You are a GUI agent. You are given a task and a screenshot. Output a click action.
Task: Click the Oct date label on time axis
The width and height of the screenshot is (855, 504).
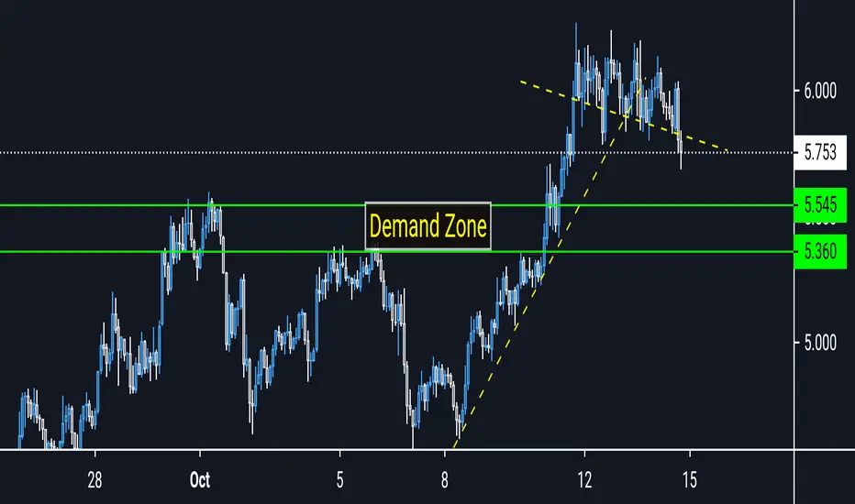click(x=200, y=480)
